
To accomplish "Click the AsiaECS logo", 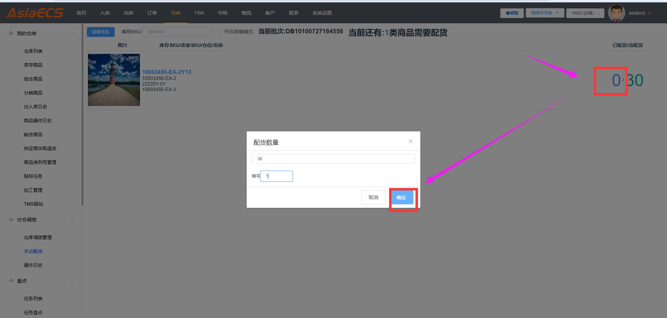I will pos(35,13).
